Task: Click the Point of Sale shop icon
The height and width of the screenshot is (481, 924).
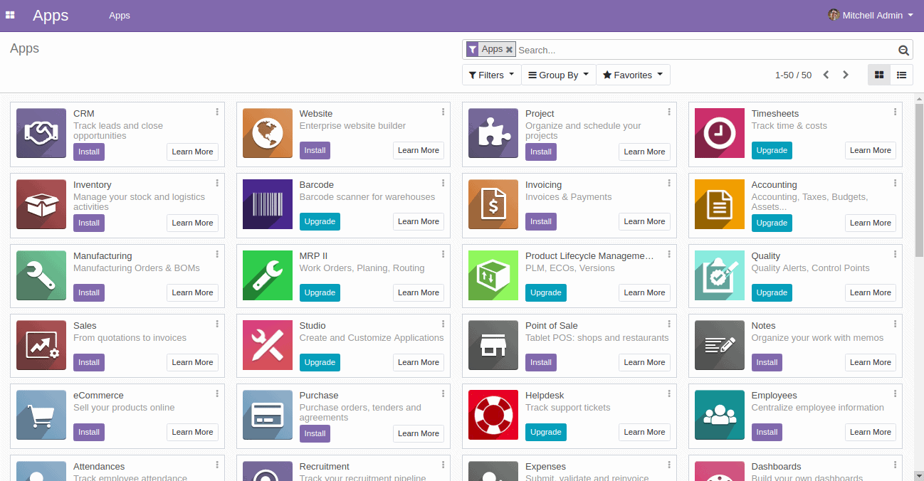Action: coord(493,345)
